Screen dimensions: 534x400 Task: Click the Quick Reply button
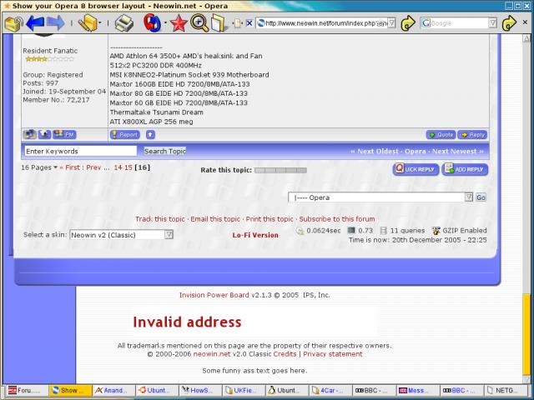[x=416, y=169]
